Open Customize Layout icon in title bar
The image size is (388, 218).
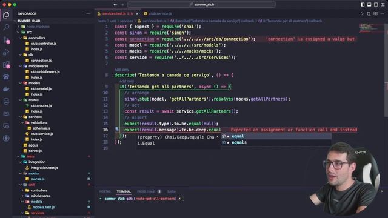coord(383,4)
